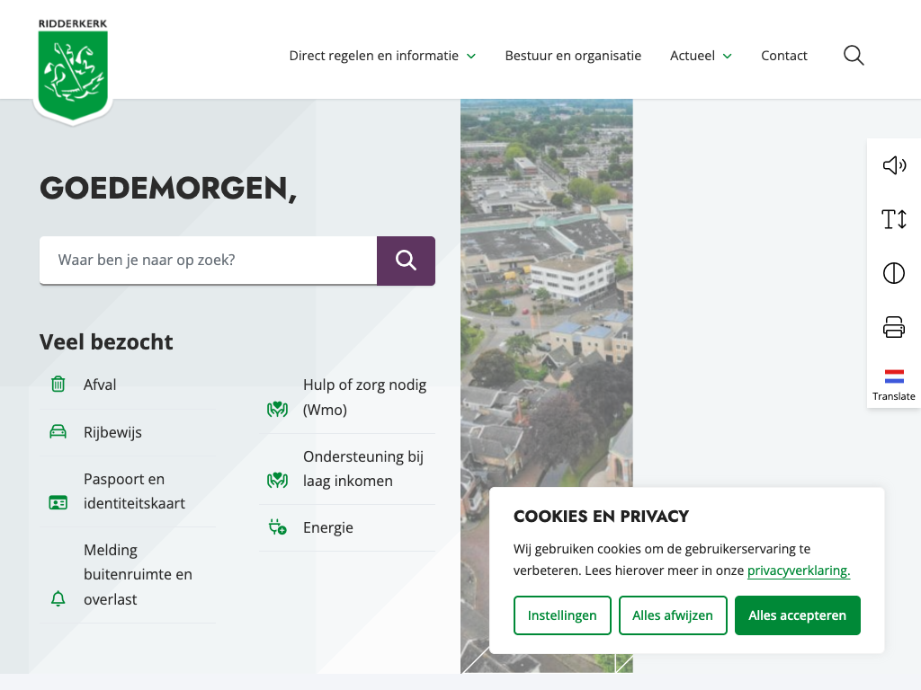Activate the read-aloud speaker icon

(893, 165)
